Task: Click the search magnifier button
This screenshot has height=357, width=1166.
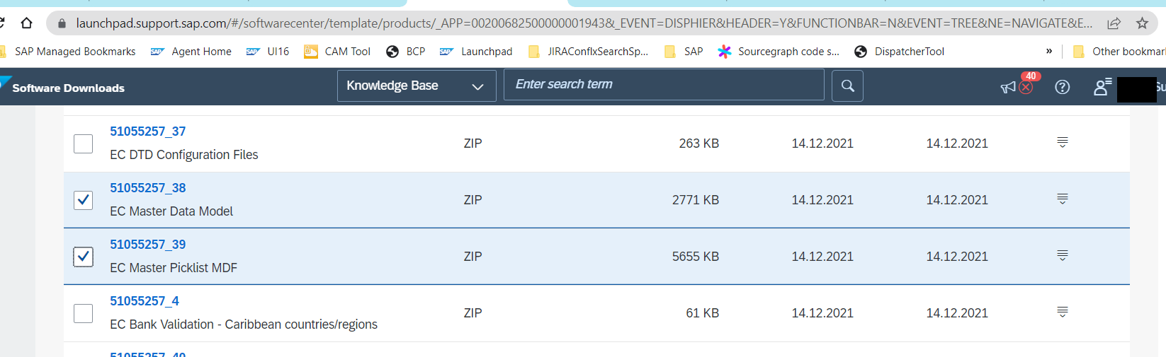Action: 847,86
